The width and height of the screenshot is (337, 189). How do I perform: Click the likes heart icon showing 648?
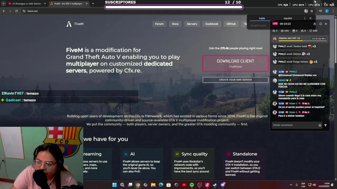coord(311,31)
